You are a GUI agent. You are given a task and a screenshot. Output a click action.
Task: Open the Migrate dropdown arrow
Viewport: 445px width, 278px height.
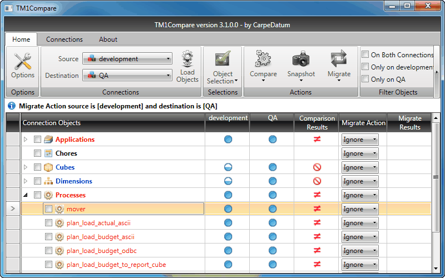coord(339,81)
